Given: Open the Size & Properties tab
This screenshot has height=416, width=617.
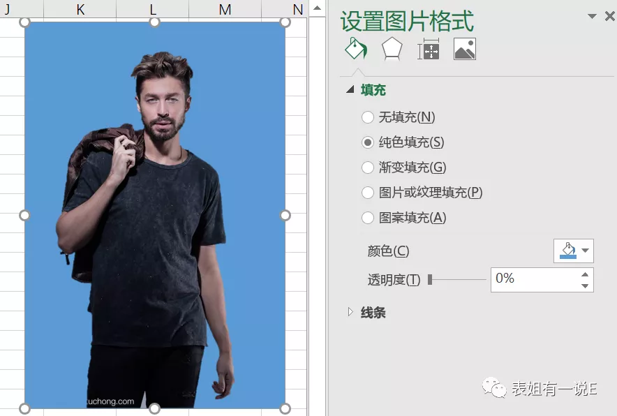Looking at the screenshot, I should (x=428, y=49).
